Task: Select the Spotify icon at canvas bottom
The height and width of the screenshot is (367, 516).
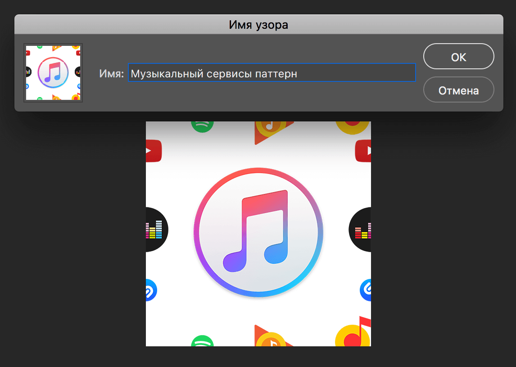Action: (x=202, y=341)
